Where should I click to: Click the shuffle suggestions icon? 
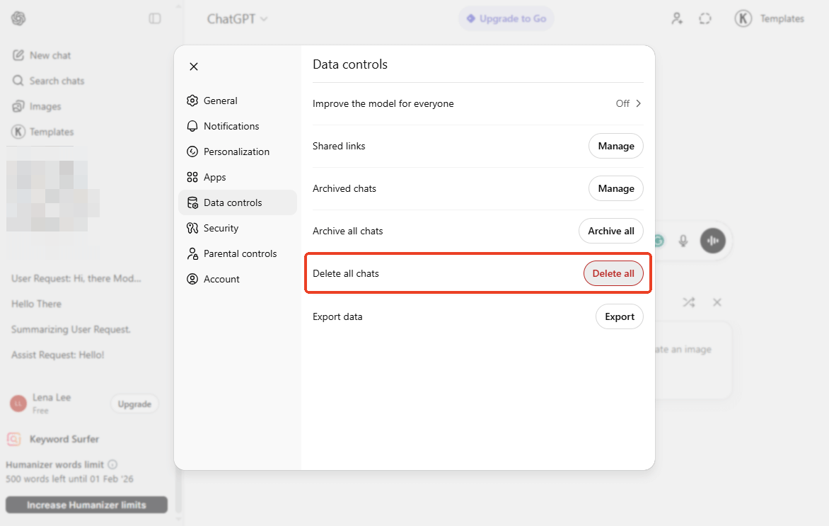tap(688, 302)
